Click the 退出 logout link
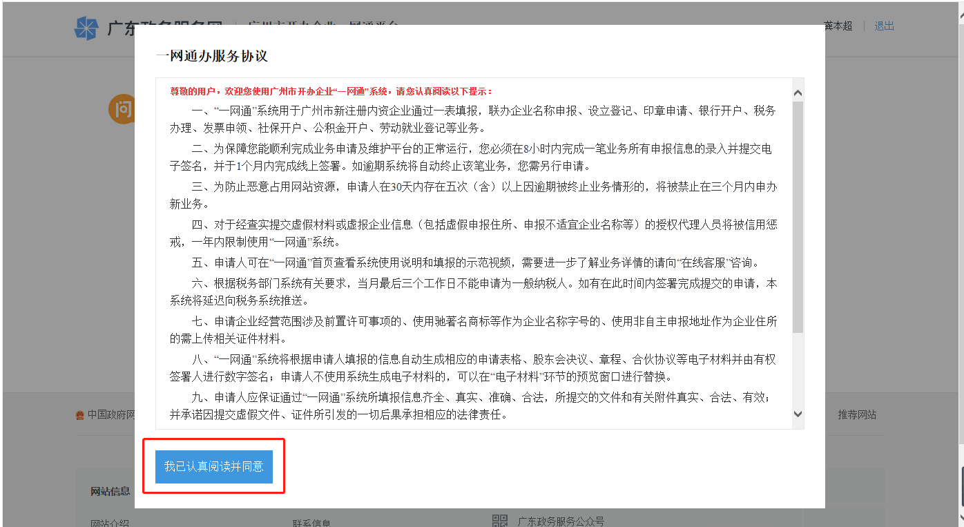 (x=884, y=26)
